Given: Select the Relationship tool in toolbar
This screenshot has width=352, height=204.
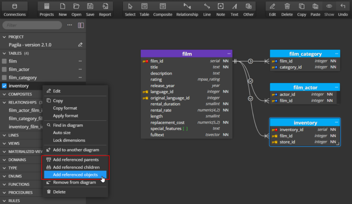Looking at the screenshot, I should 187,6.
